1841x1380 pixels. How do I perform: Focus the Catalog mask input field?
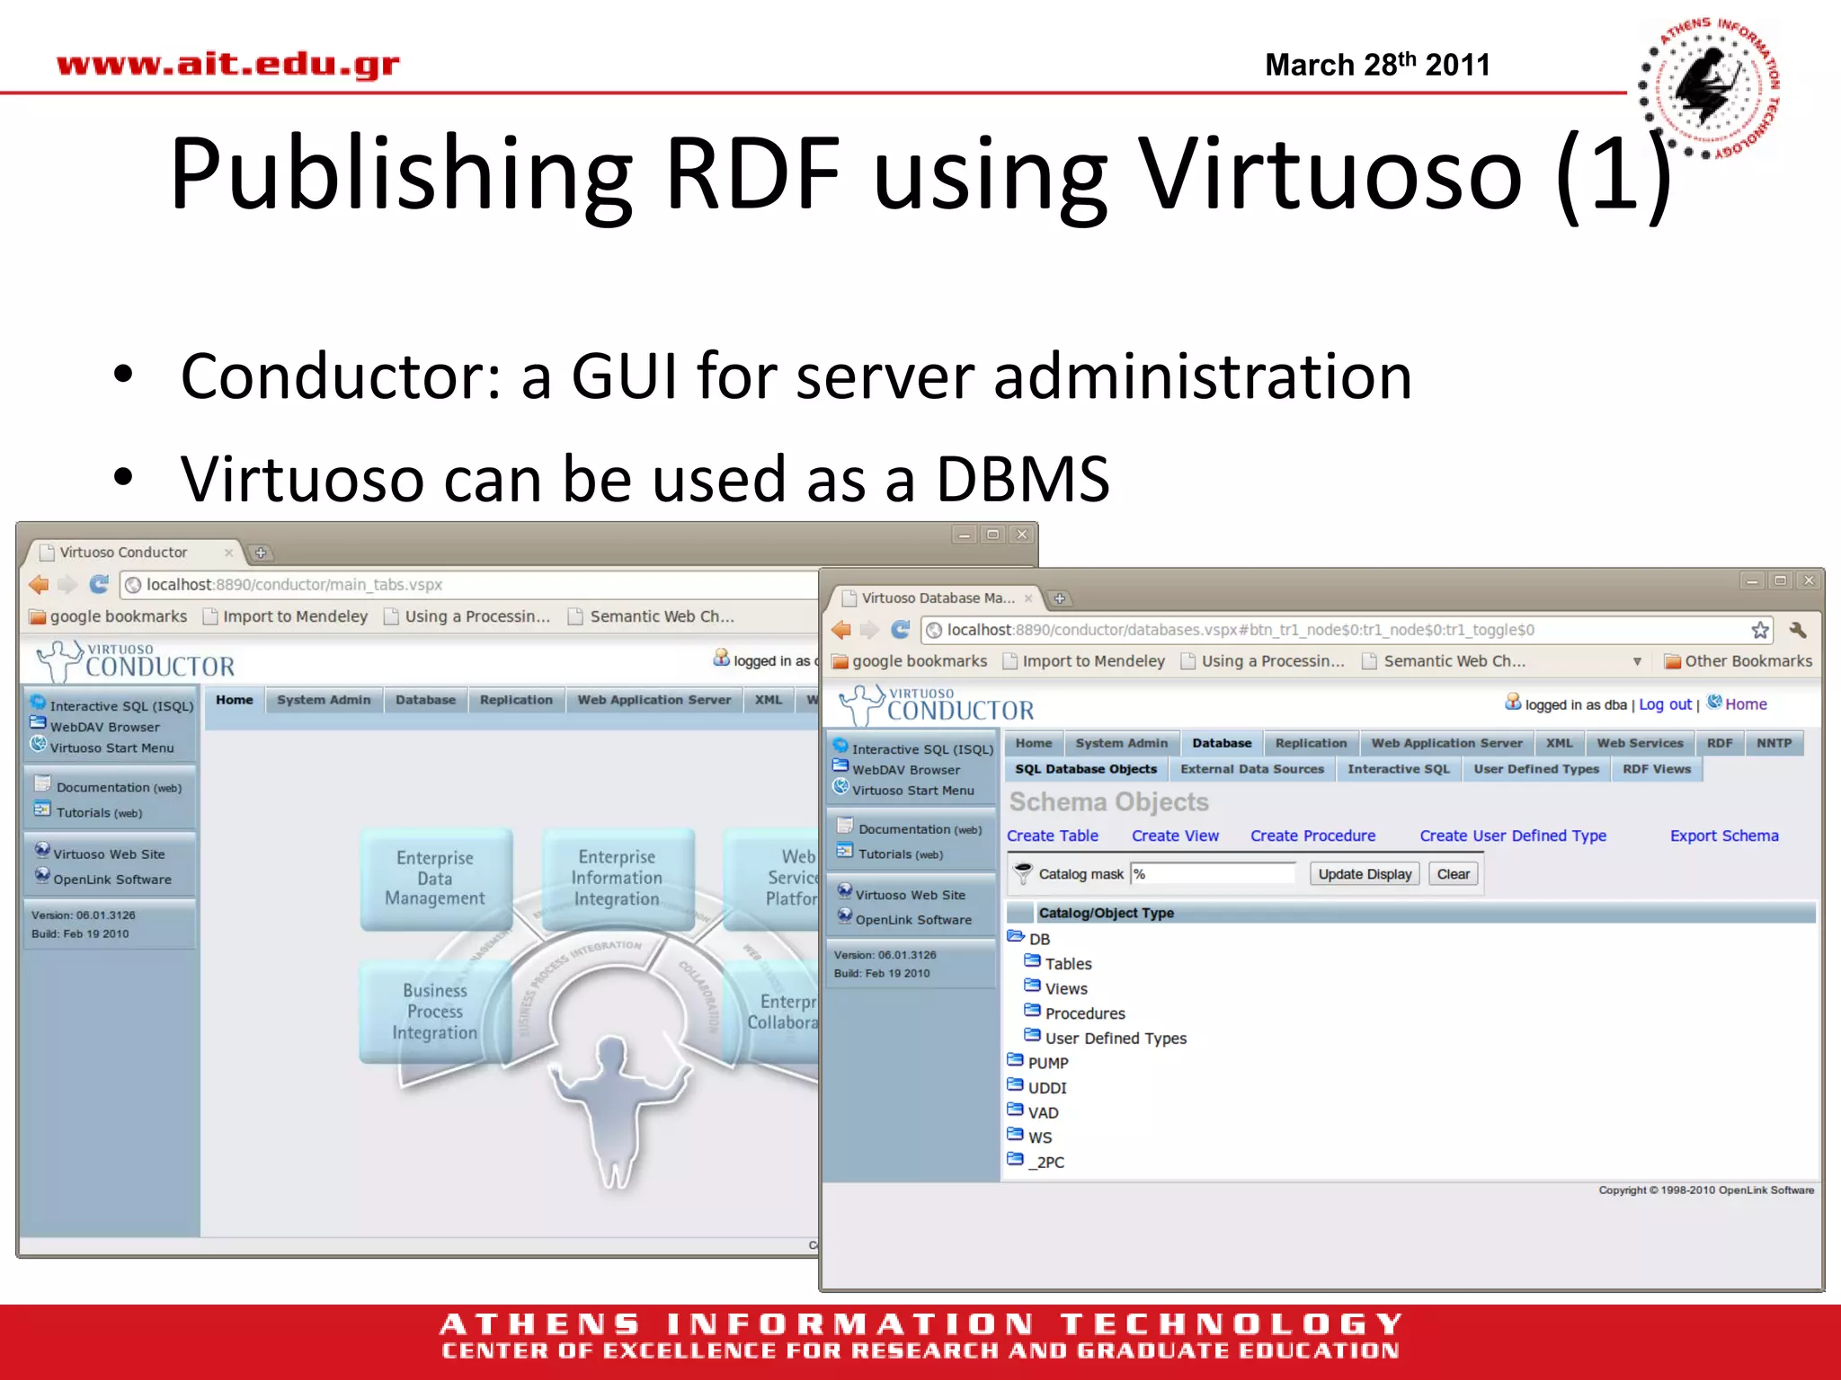coord(1212,874)
